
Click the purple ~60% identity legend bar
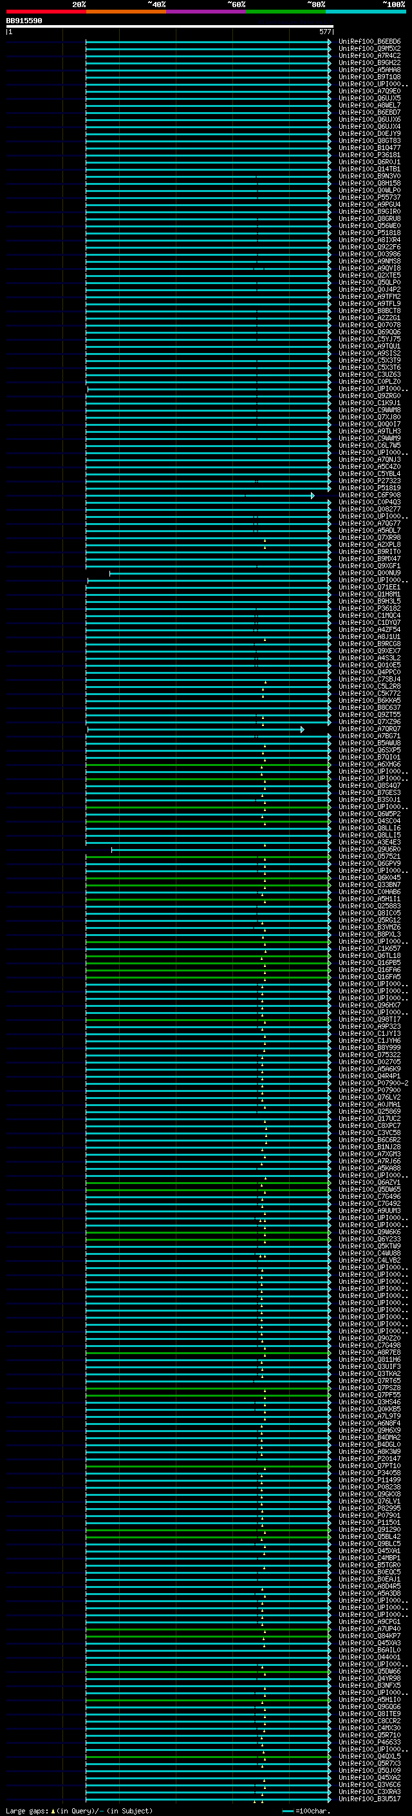[x=207, y=12]
